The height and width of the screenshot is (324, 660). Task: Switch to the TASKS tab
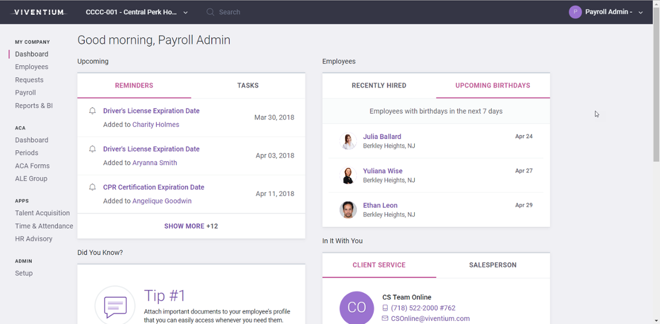(248, 85)
